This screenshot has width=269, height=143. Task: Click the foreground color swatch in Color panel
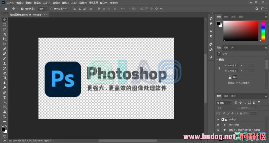218,23
